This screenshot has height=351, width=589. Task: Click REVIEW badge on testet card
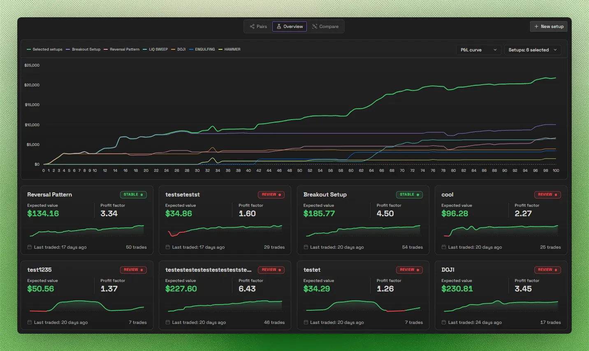pyautogui.click(x=409, y=270)
